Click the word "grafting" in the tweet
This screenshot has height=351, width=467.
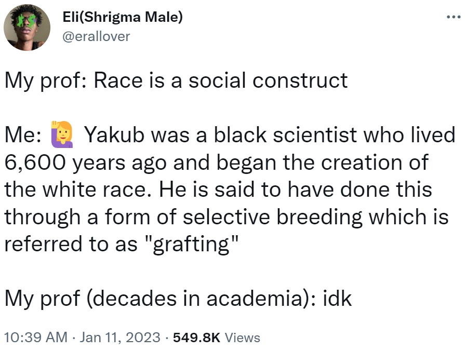[192, 245]
